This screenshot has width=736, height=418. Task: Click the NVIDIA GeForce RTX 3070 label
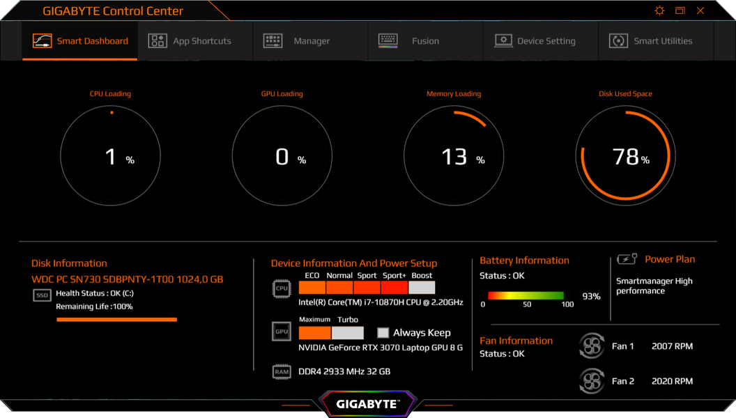(x=381, y=348)
